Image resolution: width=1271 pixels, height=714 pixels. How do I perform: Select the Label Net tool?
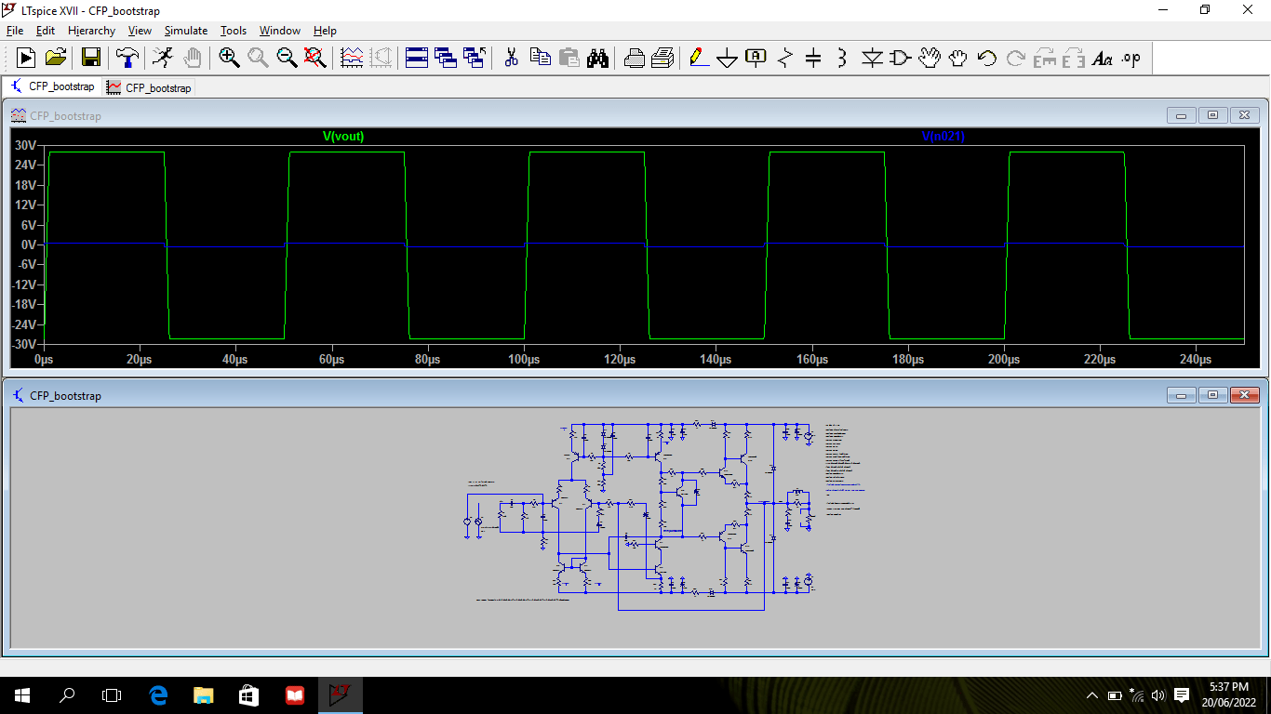(x=756, y=58)
